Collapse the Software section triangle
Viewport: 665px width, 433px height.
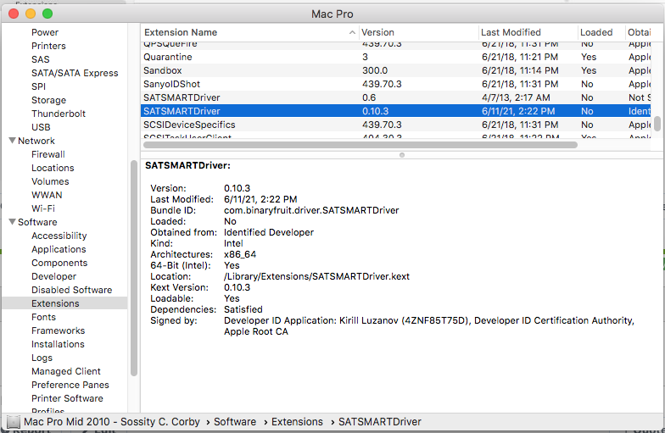pos(12,222)
